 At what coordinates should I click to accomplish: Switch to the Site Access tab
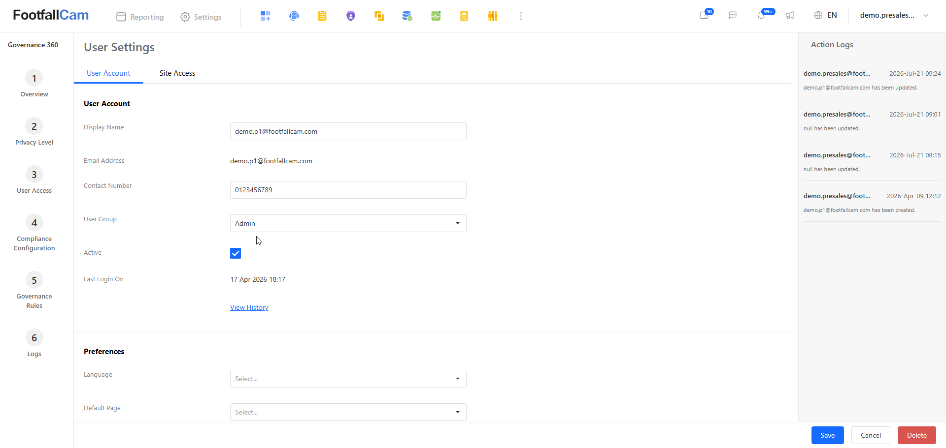click(177, 73)
